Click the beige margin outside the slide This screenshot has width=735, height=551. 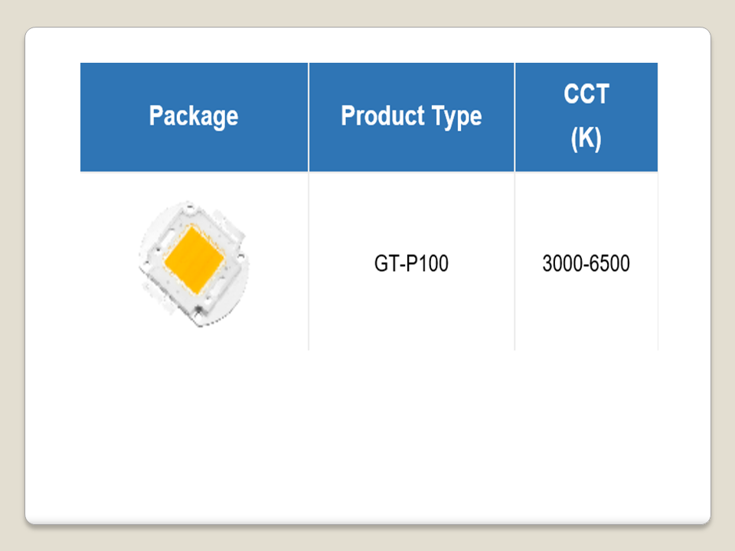pyautogui.click(x=11, y=275)
